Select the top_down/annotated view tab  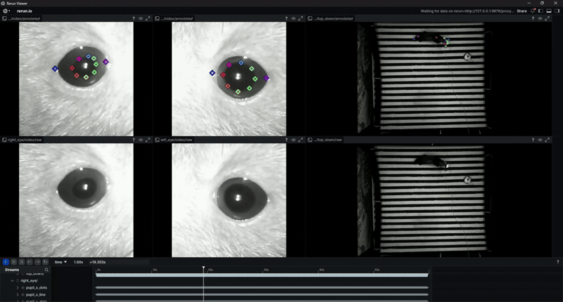click(x=331, y=18)
